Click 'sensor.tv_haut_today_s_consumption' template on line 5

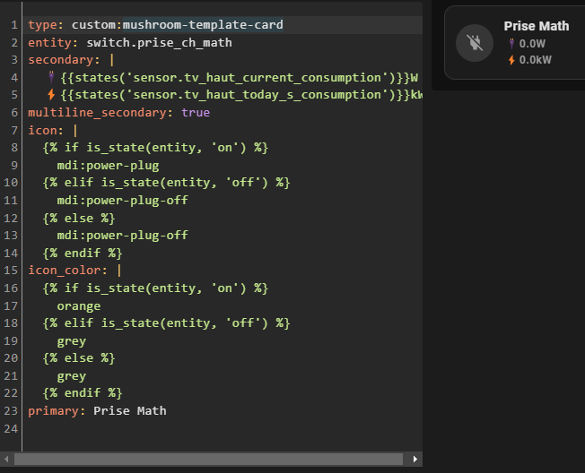(241, 95)
